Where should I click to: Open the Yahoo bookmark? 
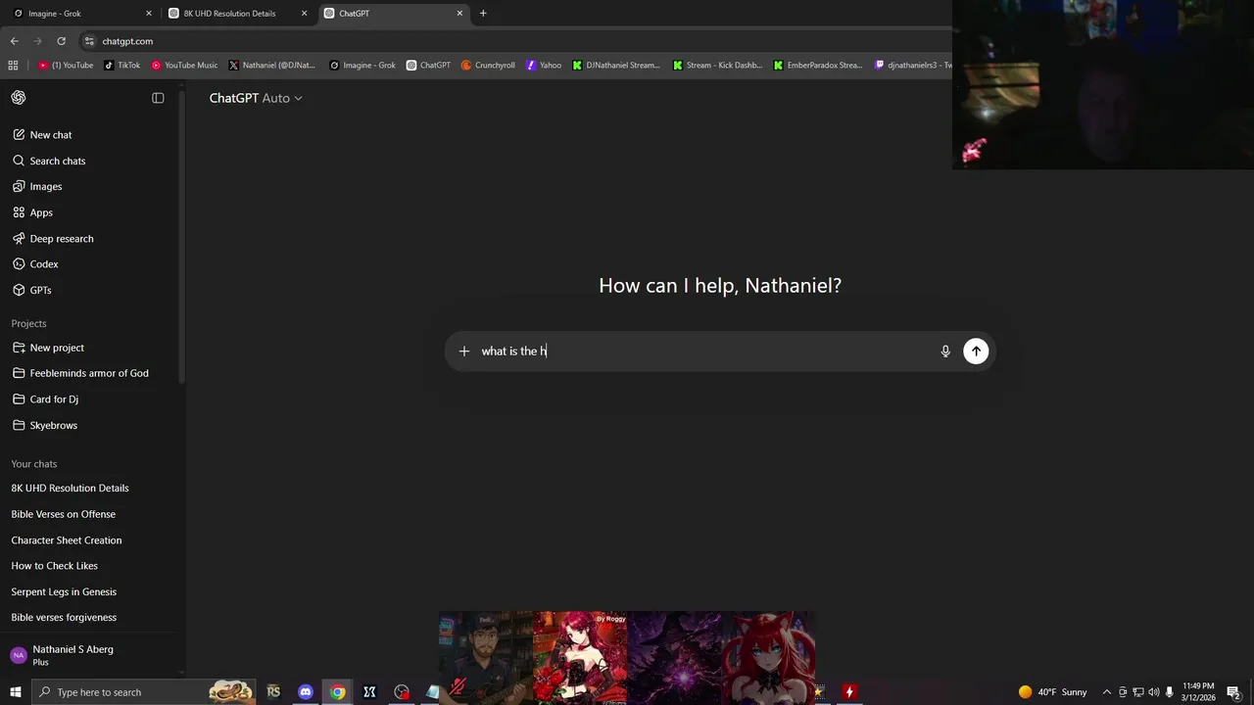pyautogui.click(x=544, y=66)
